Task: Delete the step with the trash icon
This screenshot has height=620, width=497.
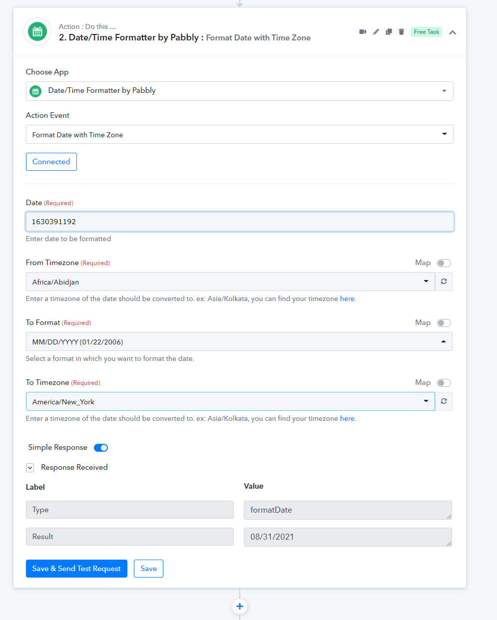Action: click(x=401, y=32)
